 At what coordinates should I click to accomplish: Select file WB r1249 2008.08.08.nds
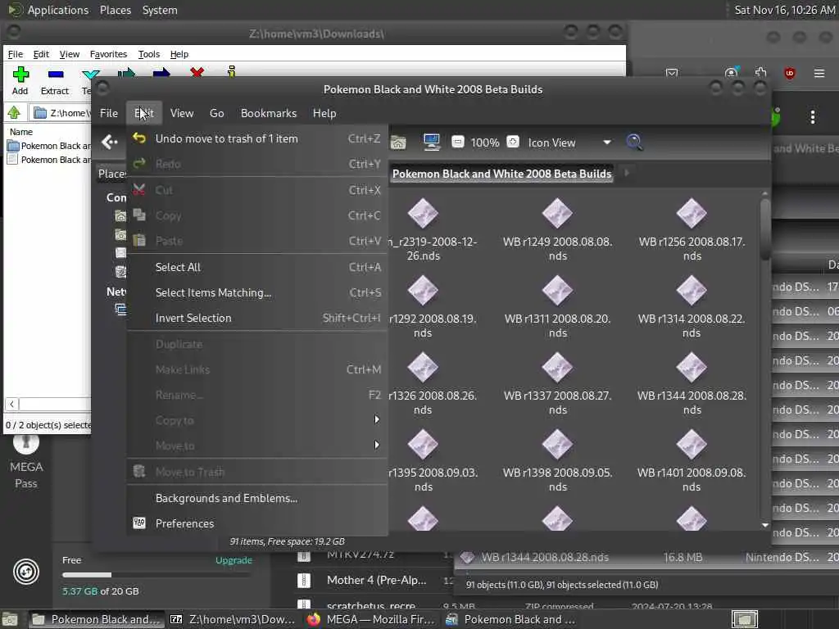point(557,230)
